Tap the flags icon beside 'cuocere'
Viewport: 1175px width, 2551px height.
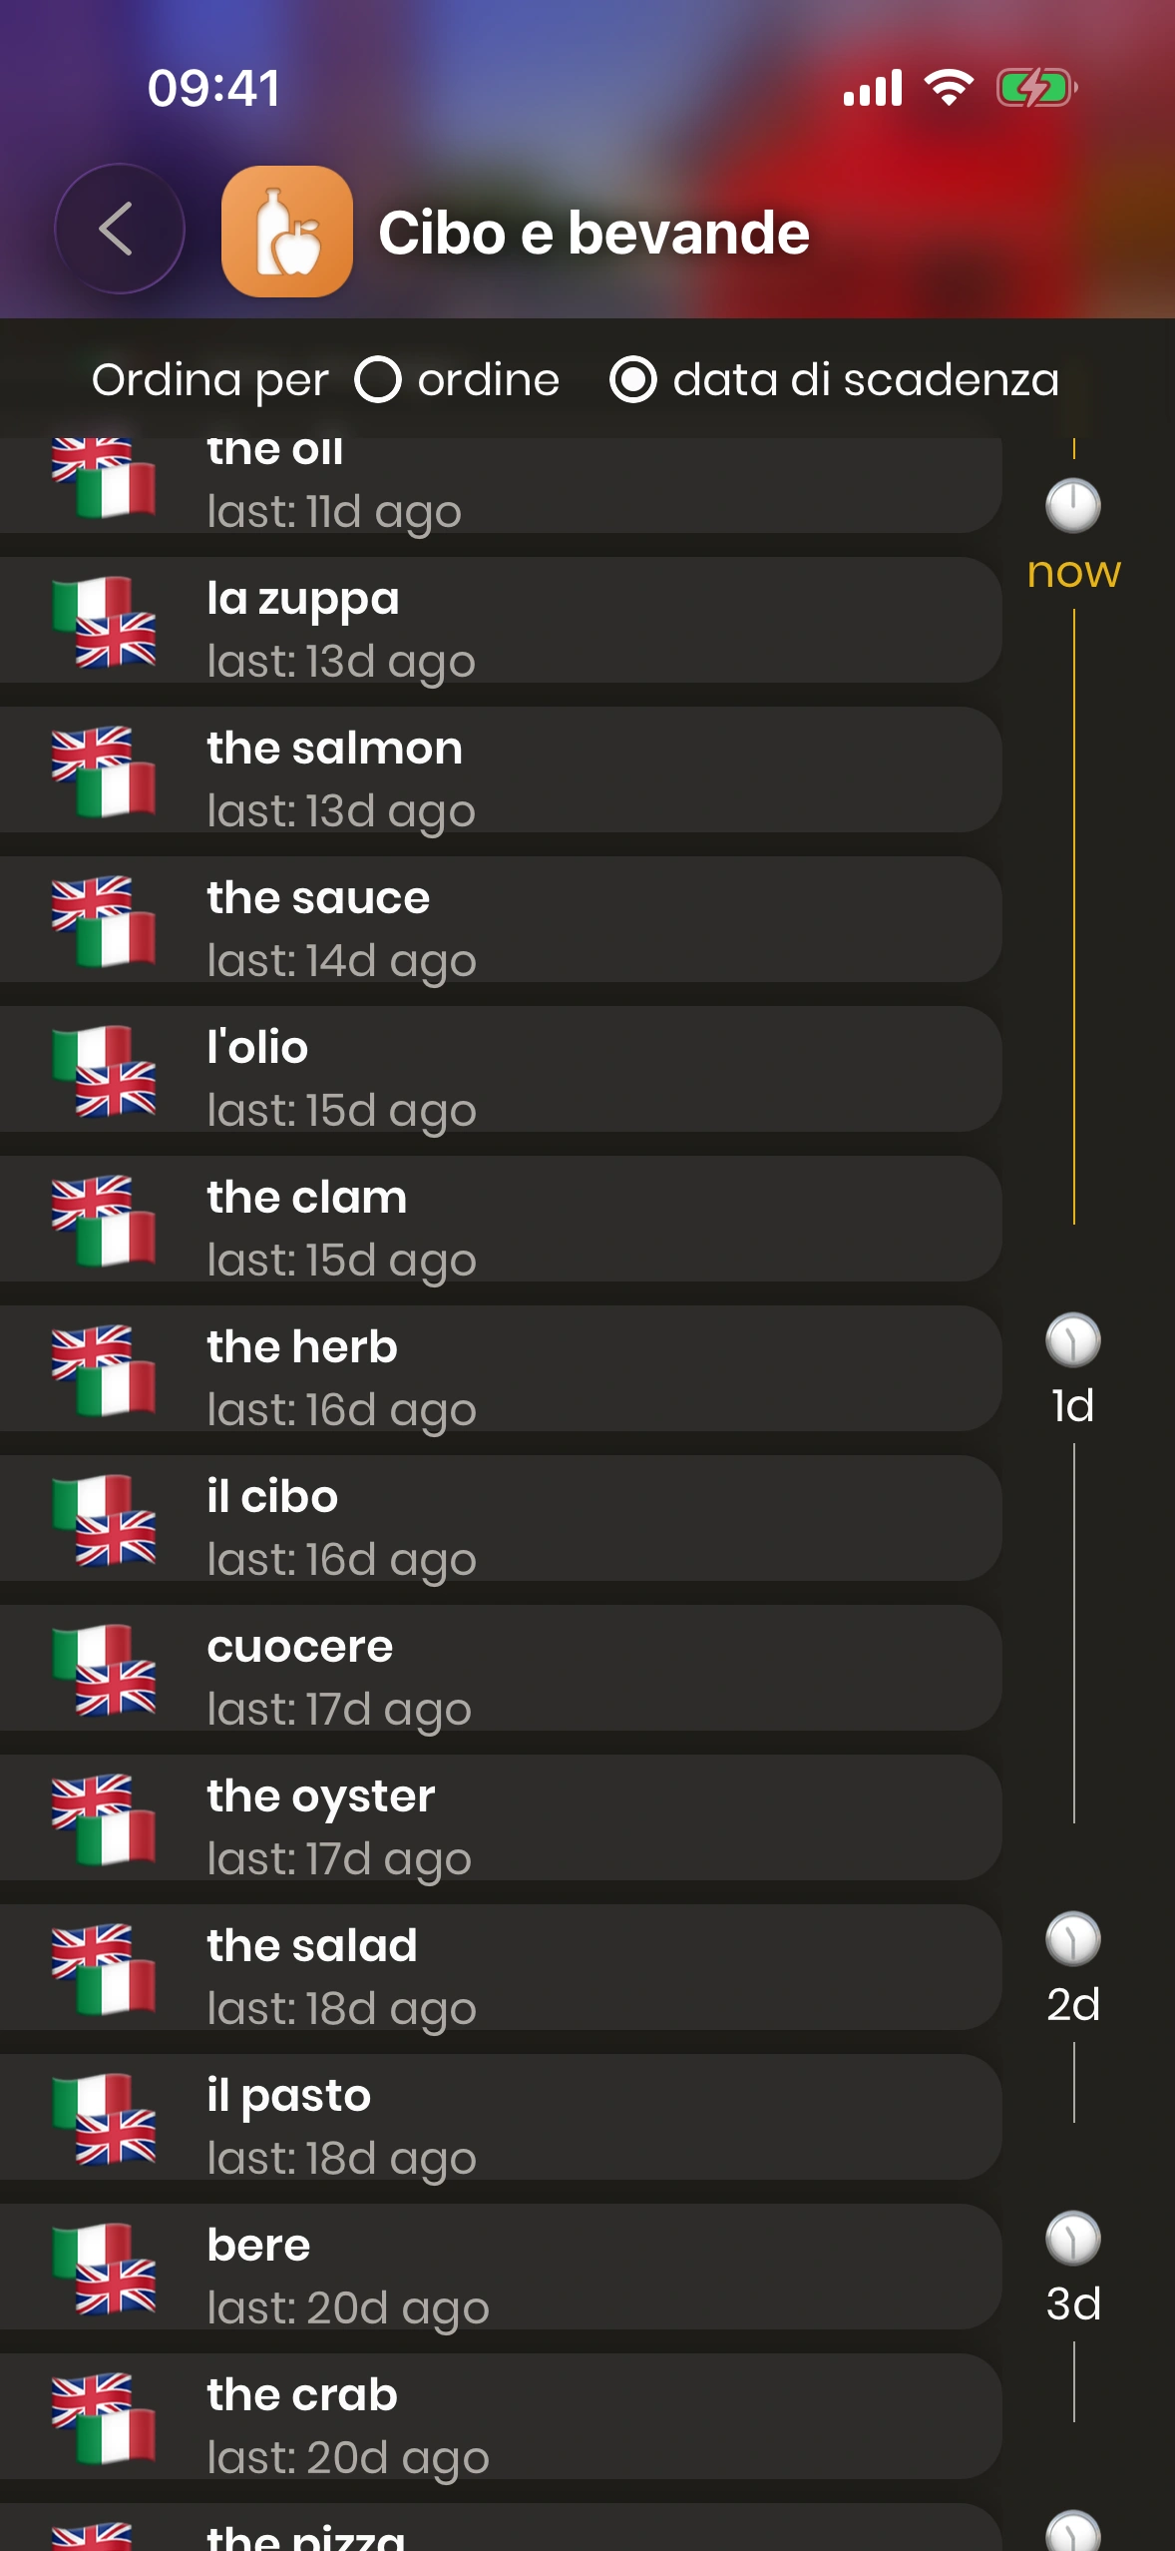click(x=104, y=1670)
